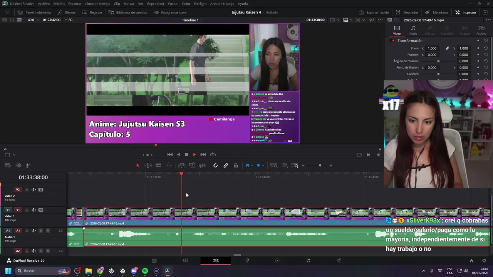The height and width of the screenshot is (277, 493).
Task: Click the voiceover microphone icon
Action: click(x=28, y=165)
